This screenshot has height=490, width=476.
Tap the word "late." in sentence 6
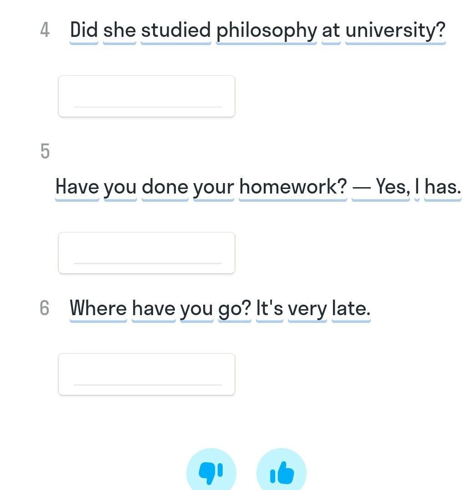351,308
